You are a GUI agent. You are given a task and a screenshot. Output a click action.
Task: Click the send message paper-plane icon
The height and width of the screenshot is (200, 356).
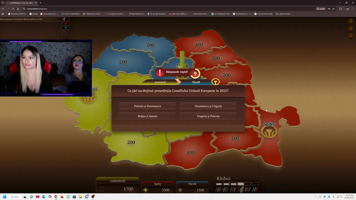(64, 19)
